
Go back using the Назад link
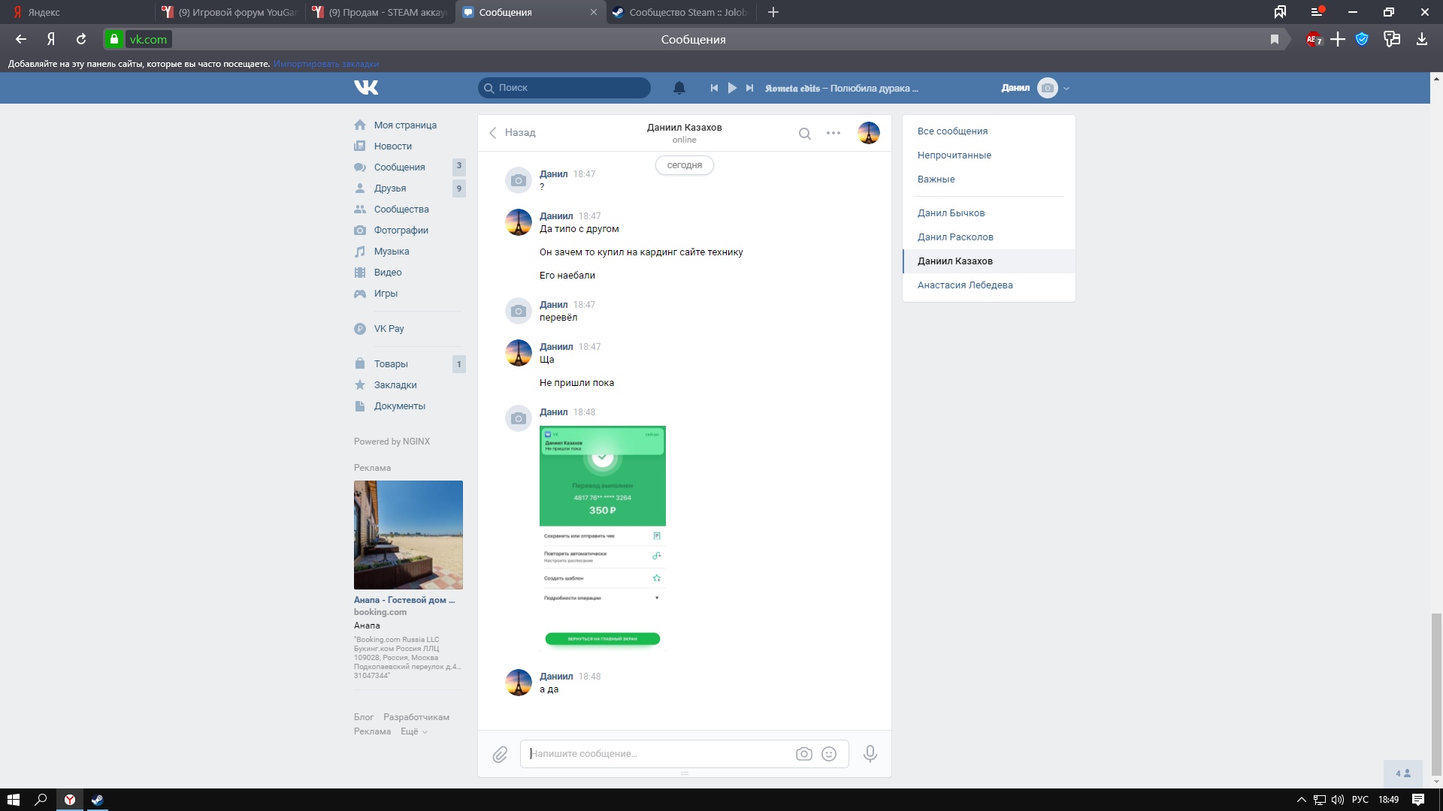pyautogui.click(x=513, y=133)
